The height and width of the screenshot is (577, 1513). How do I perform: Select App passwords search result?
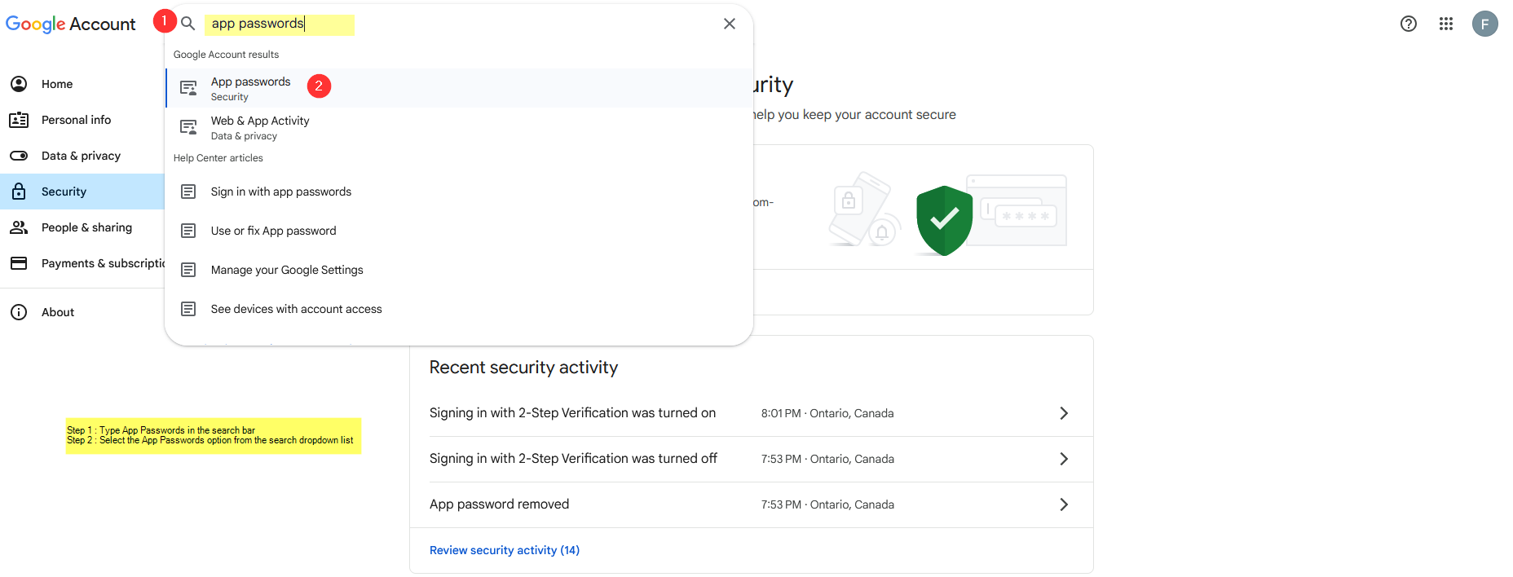pos(251,88)
